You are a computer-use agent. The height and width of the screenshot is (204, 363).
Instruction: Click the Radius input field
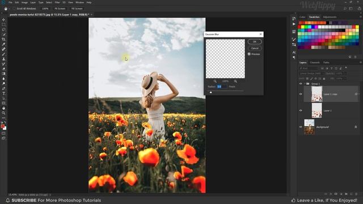[x=222, y=87]
